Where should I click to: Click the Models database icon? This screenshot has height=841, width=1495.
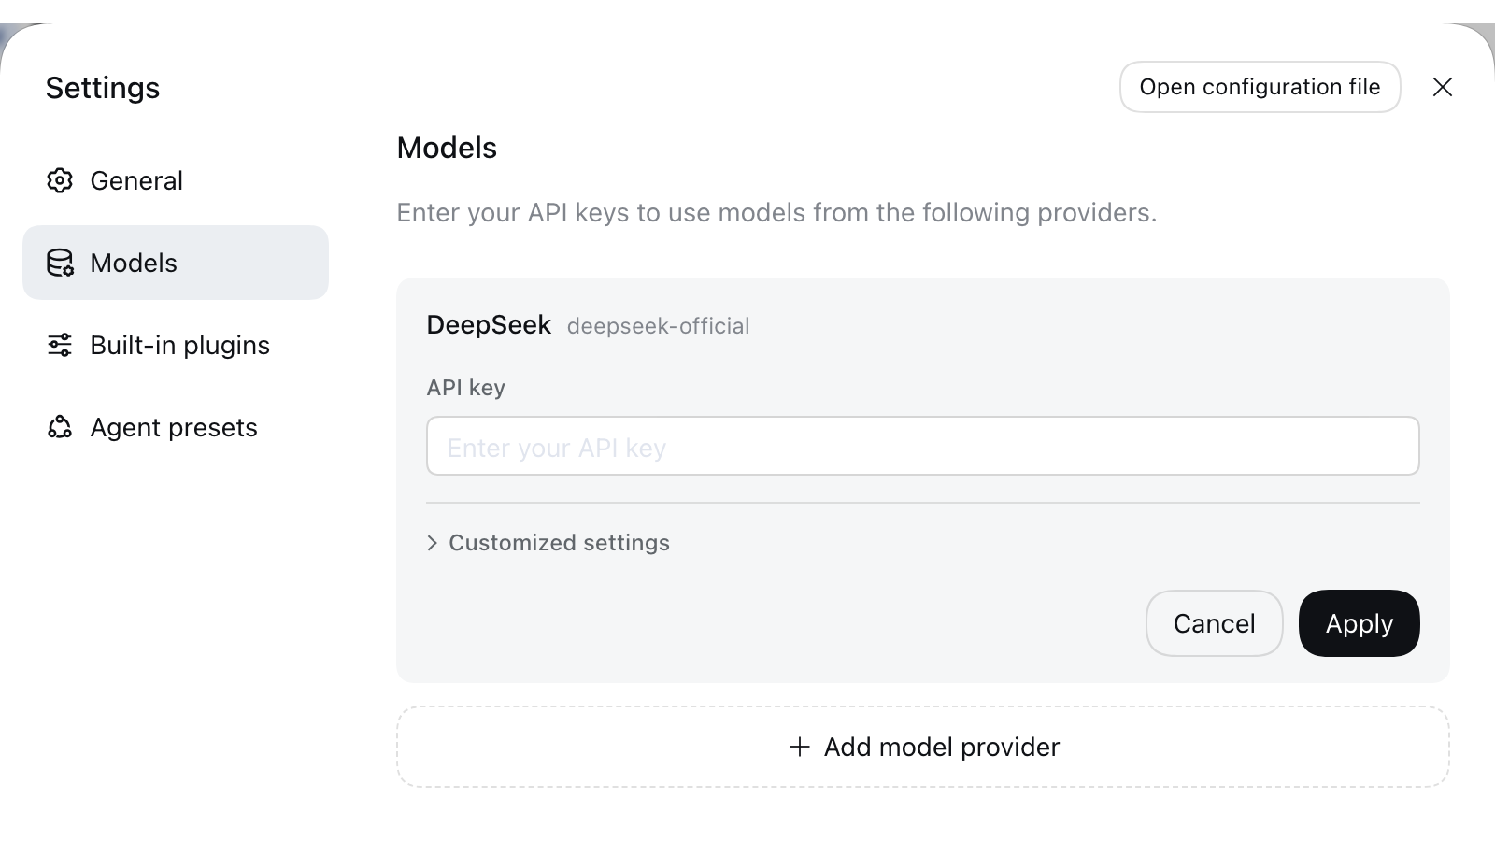(60, 263)
